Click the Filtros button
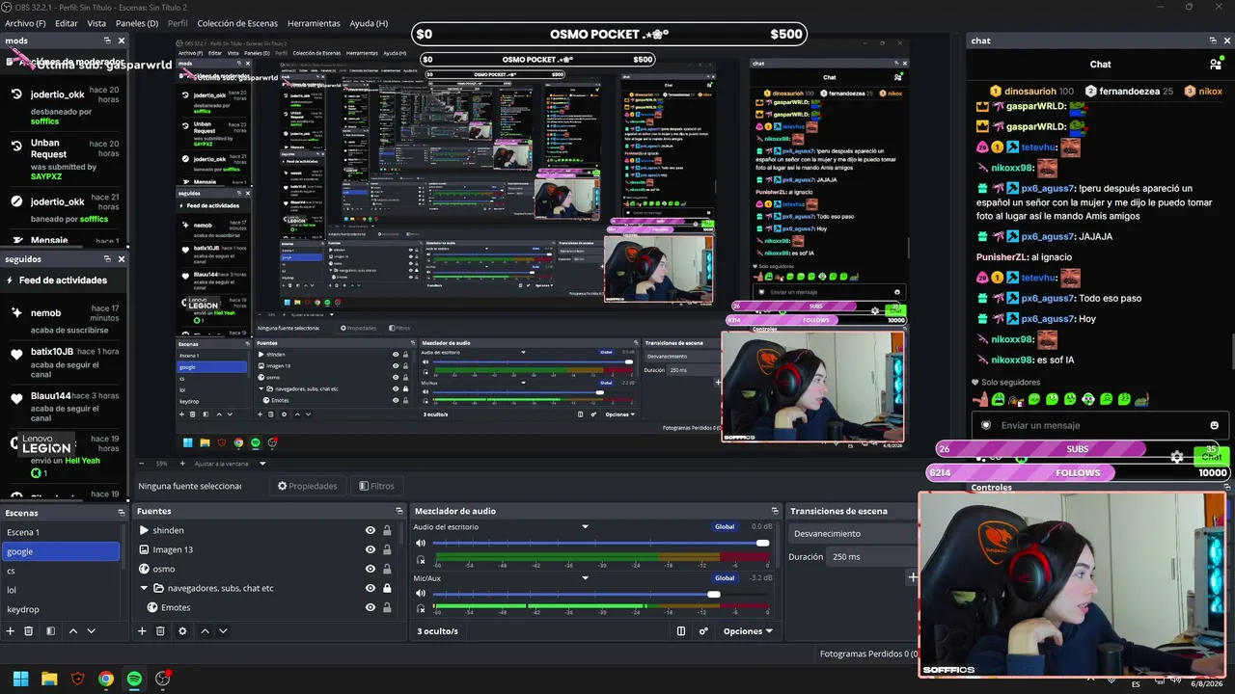 coord(376,486)
